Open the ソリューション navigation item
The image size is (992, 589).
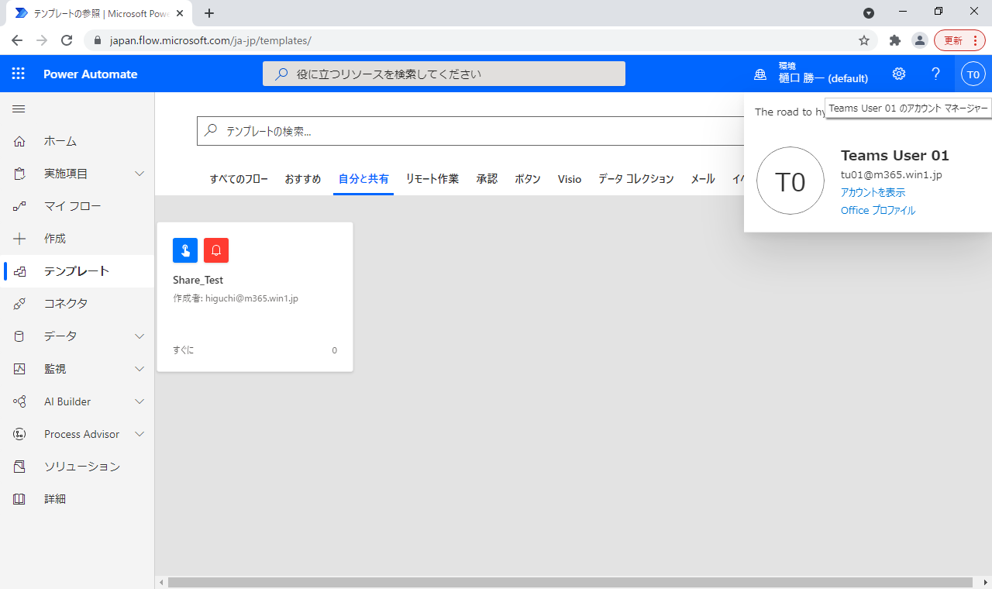77,467
